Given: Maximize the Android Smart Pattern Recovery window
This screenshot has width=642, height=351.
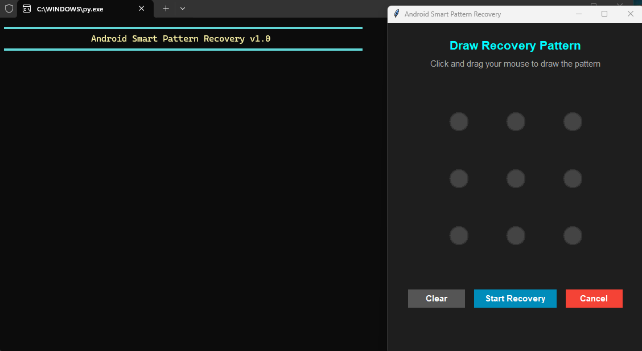Looking at the screenshot, I should point(604,14).
